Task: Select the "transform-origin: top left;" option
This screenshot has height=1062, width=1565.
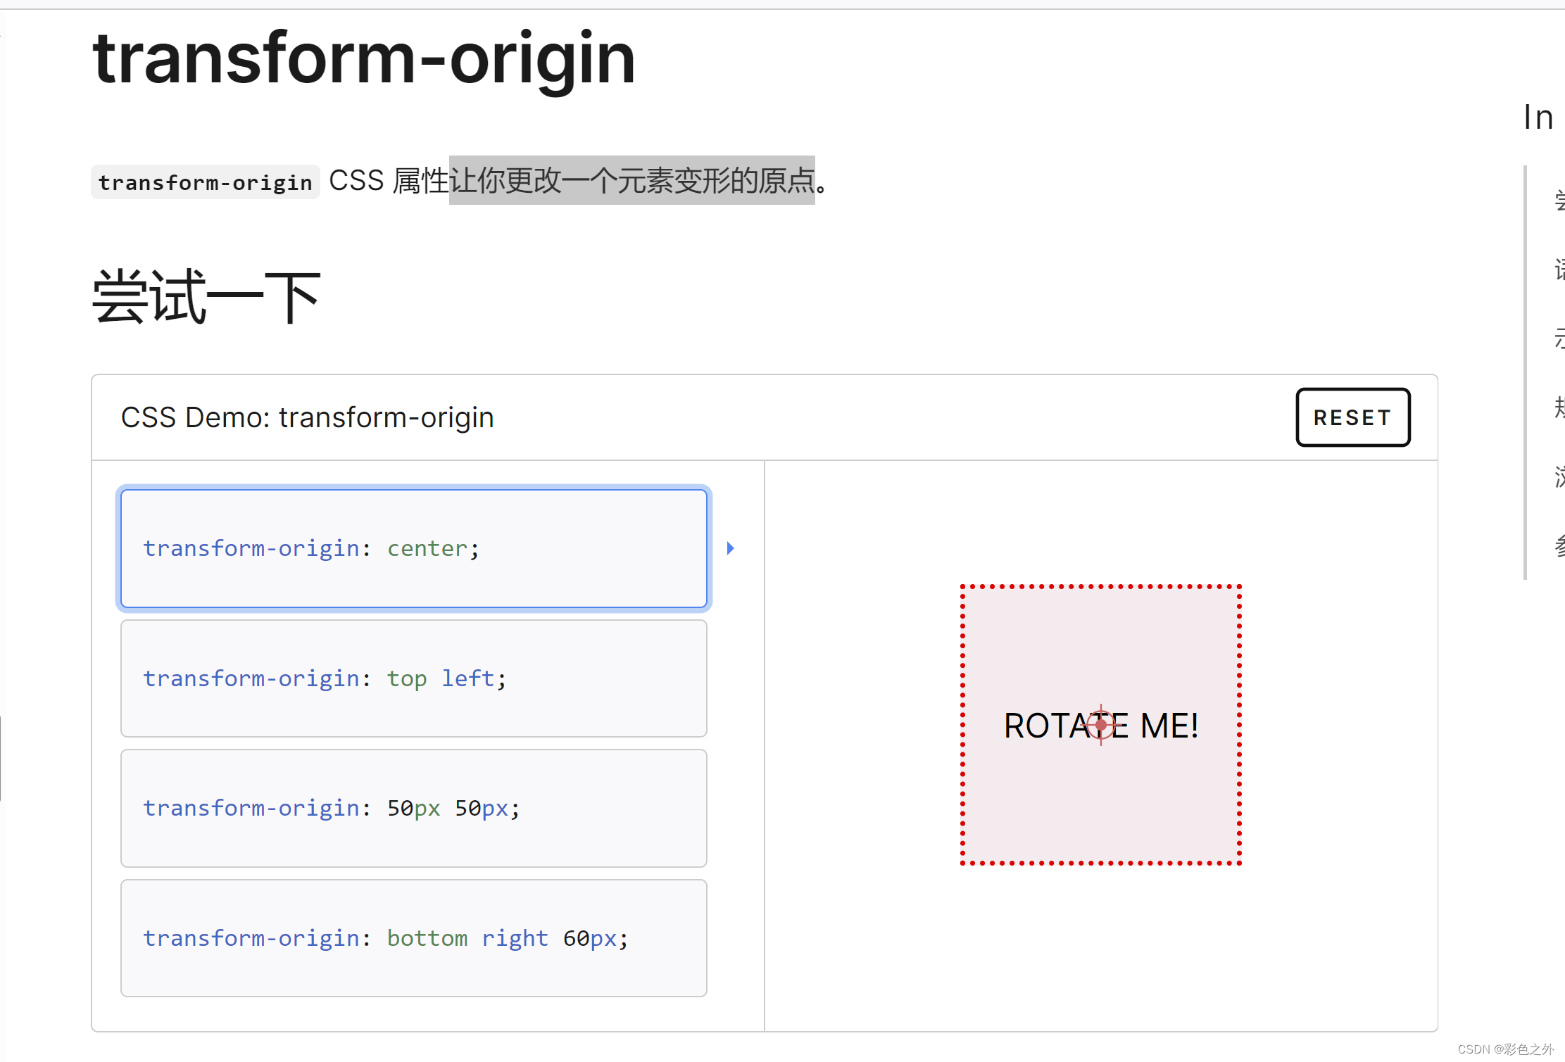Action: point(413,678)
